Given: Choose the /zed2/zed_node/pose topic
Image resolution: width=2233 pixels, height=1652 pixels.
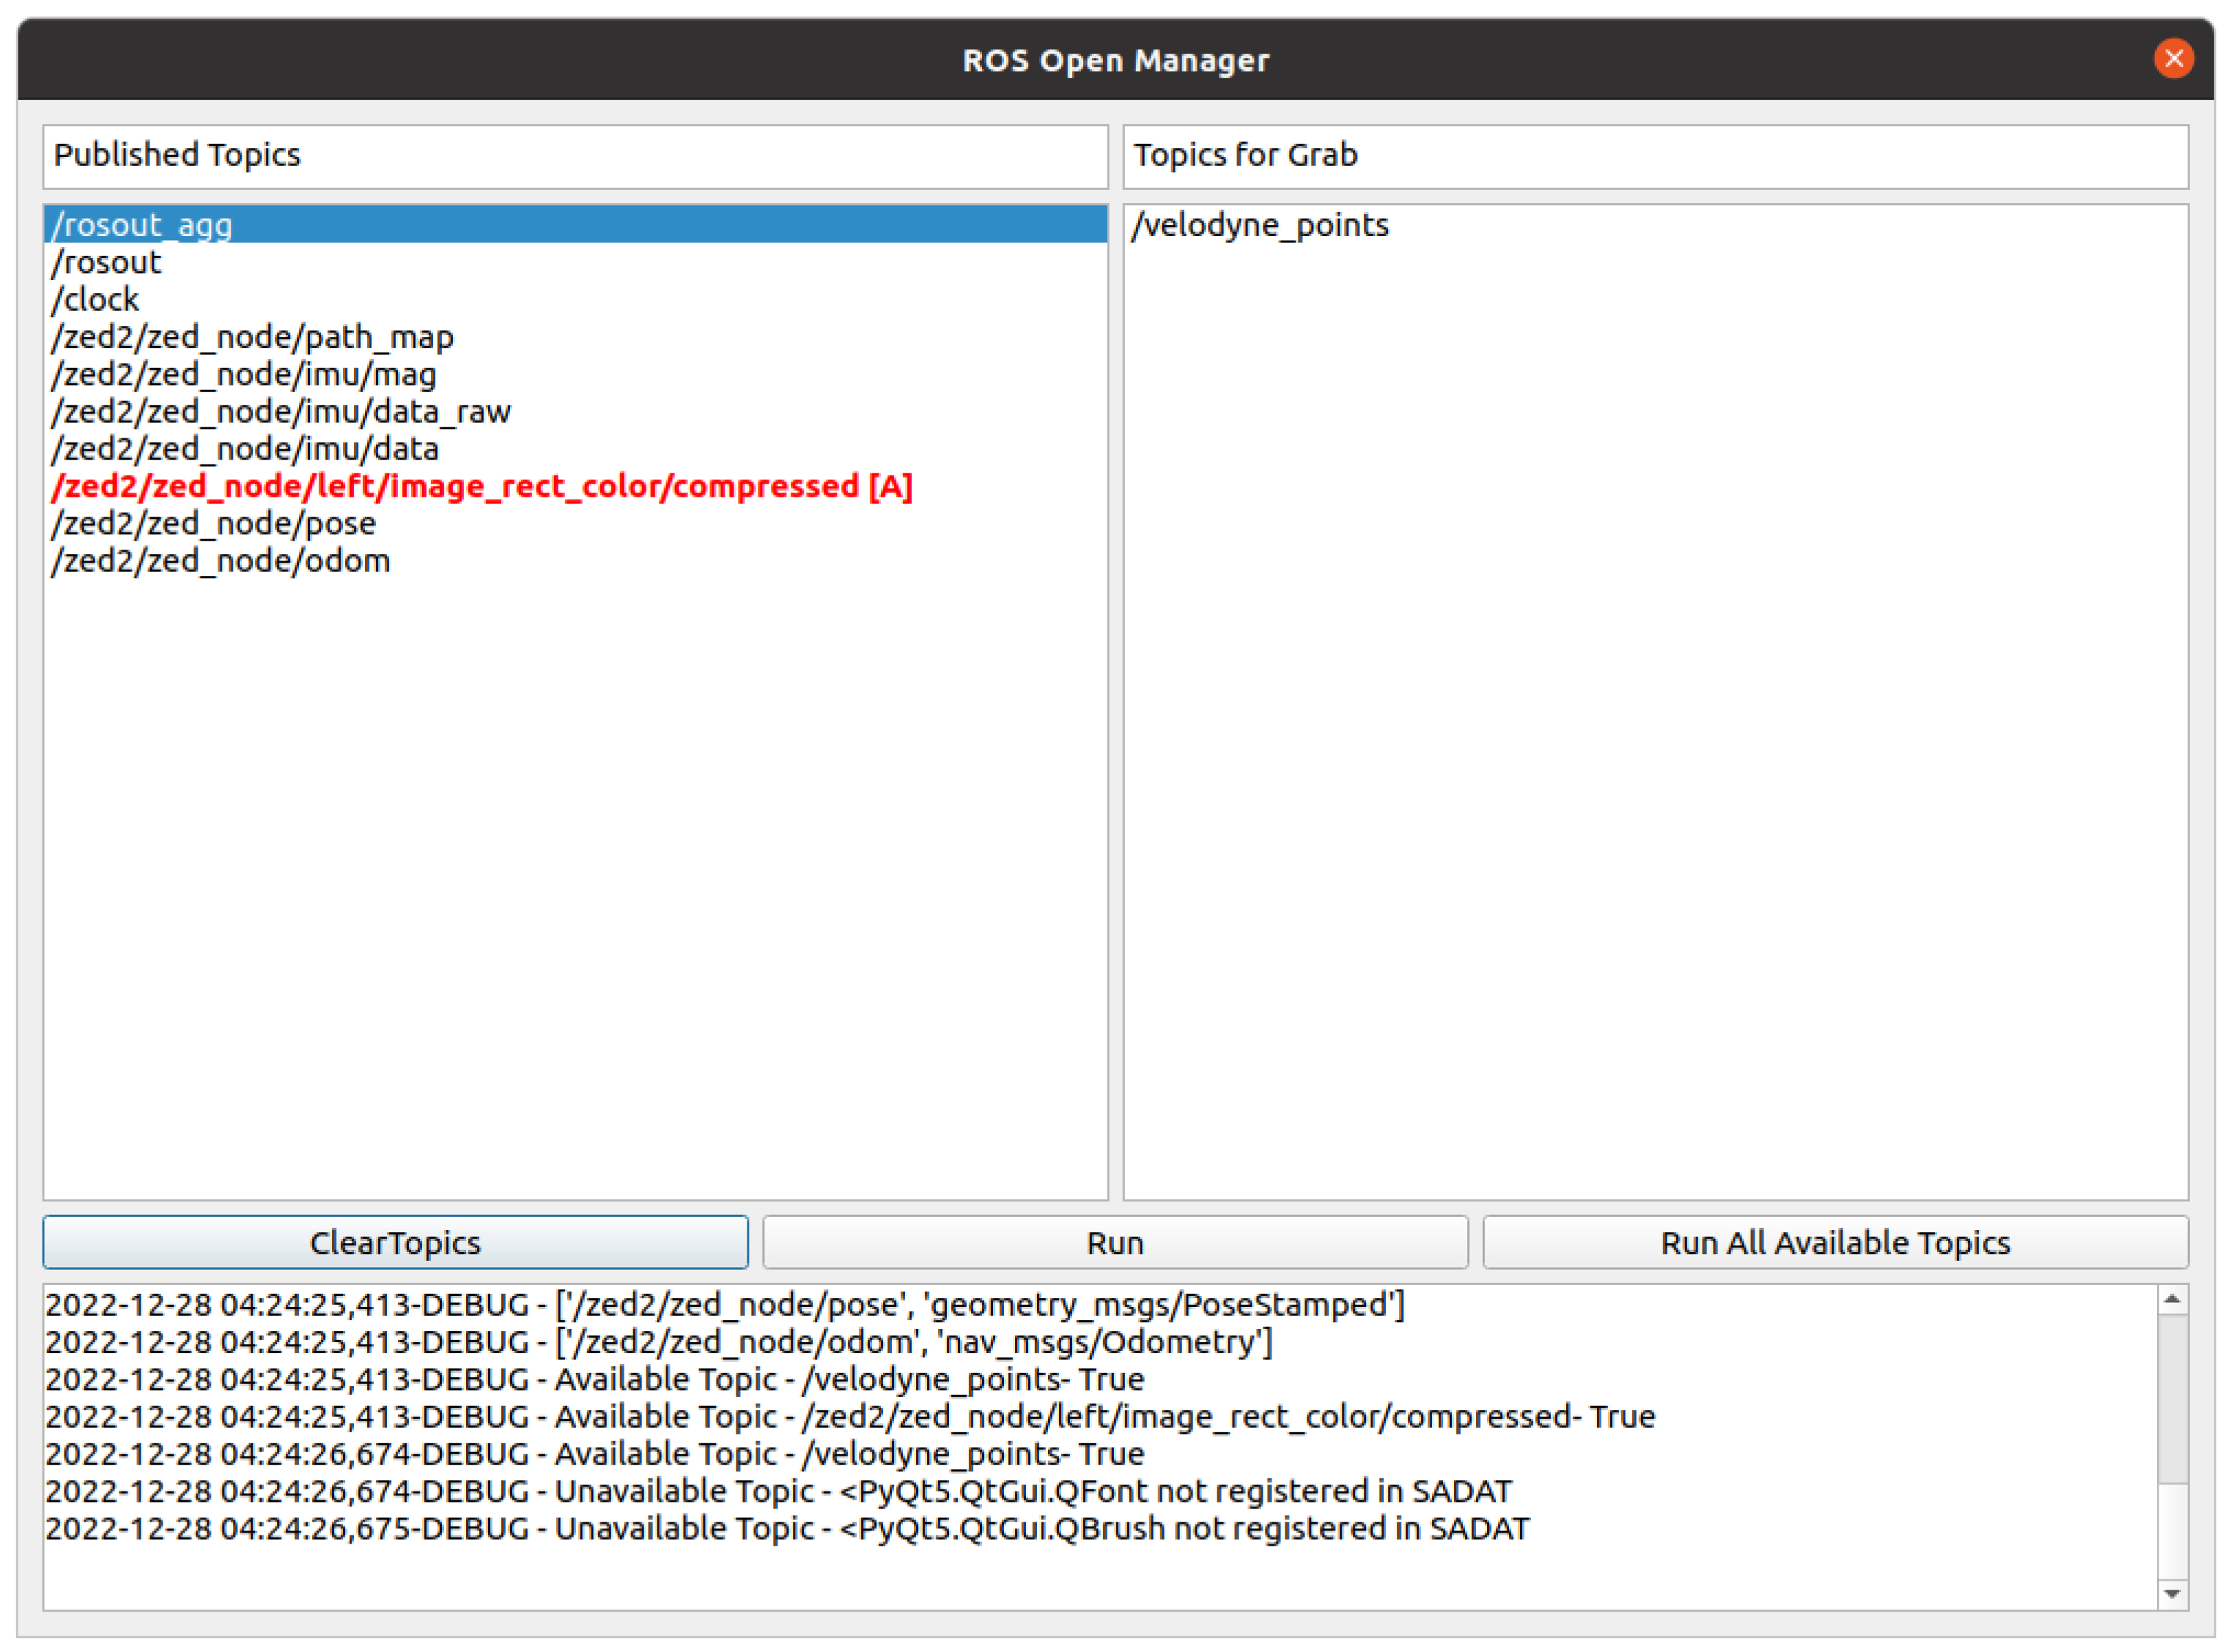Looking at the screenshot, I should 214,524.
